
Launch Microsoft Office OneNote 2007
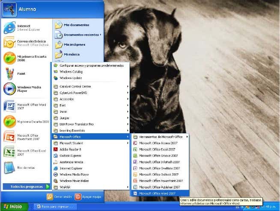pos(160,168)
